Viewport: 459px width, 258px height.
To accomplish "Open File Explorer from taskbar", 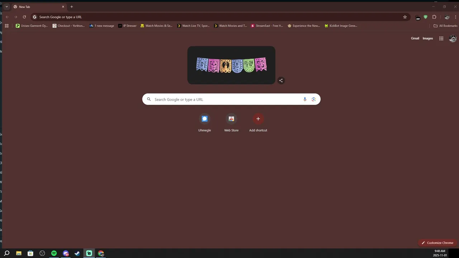I will click(x=19, y=253).
